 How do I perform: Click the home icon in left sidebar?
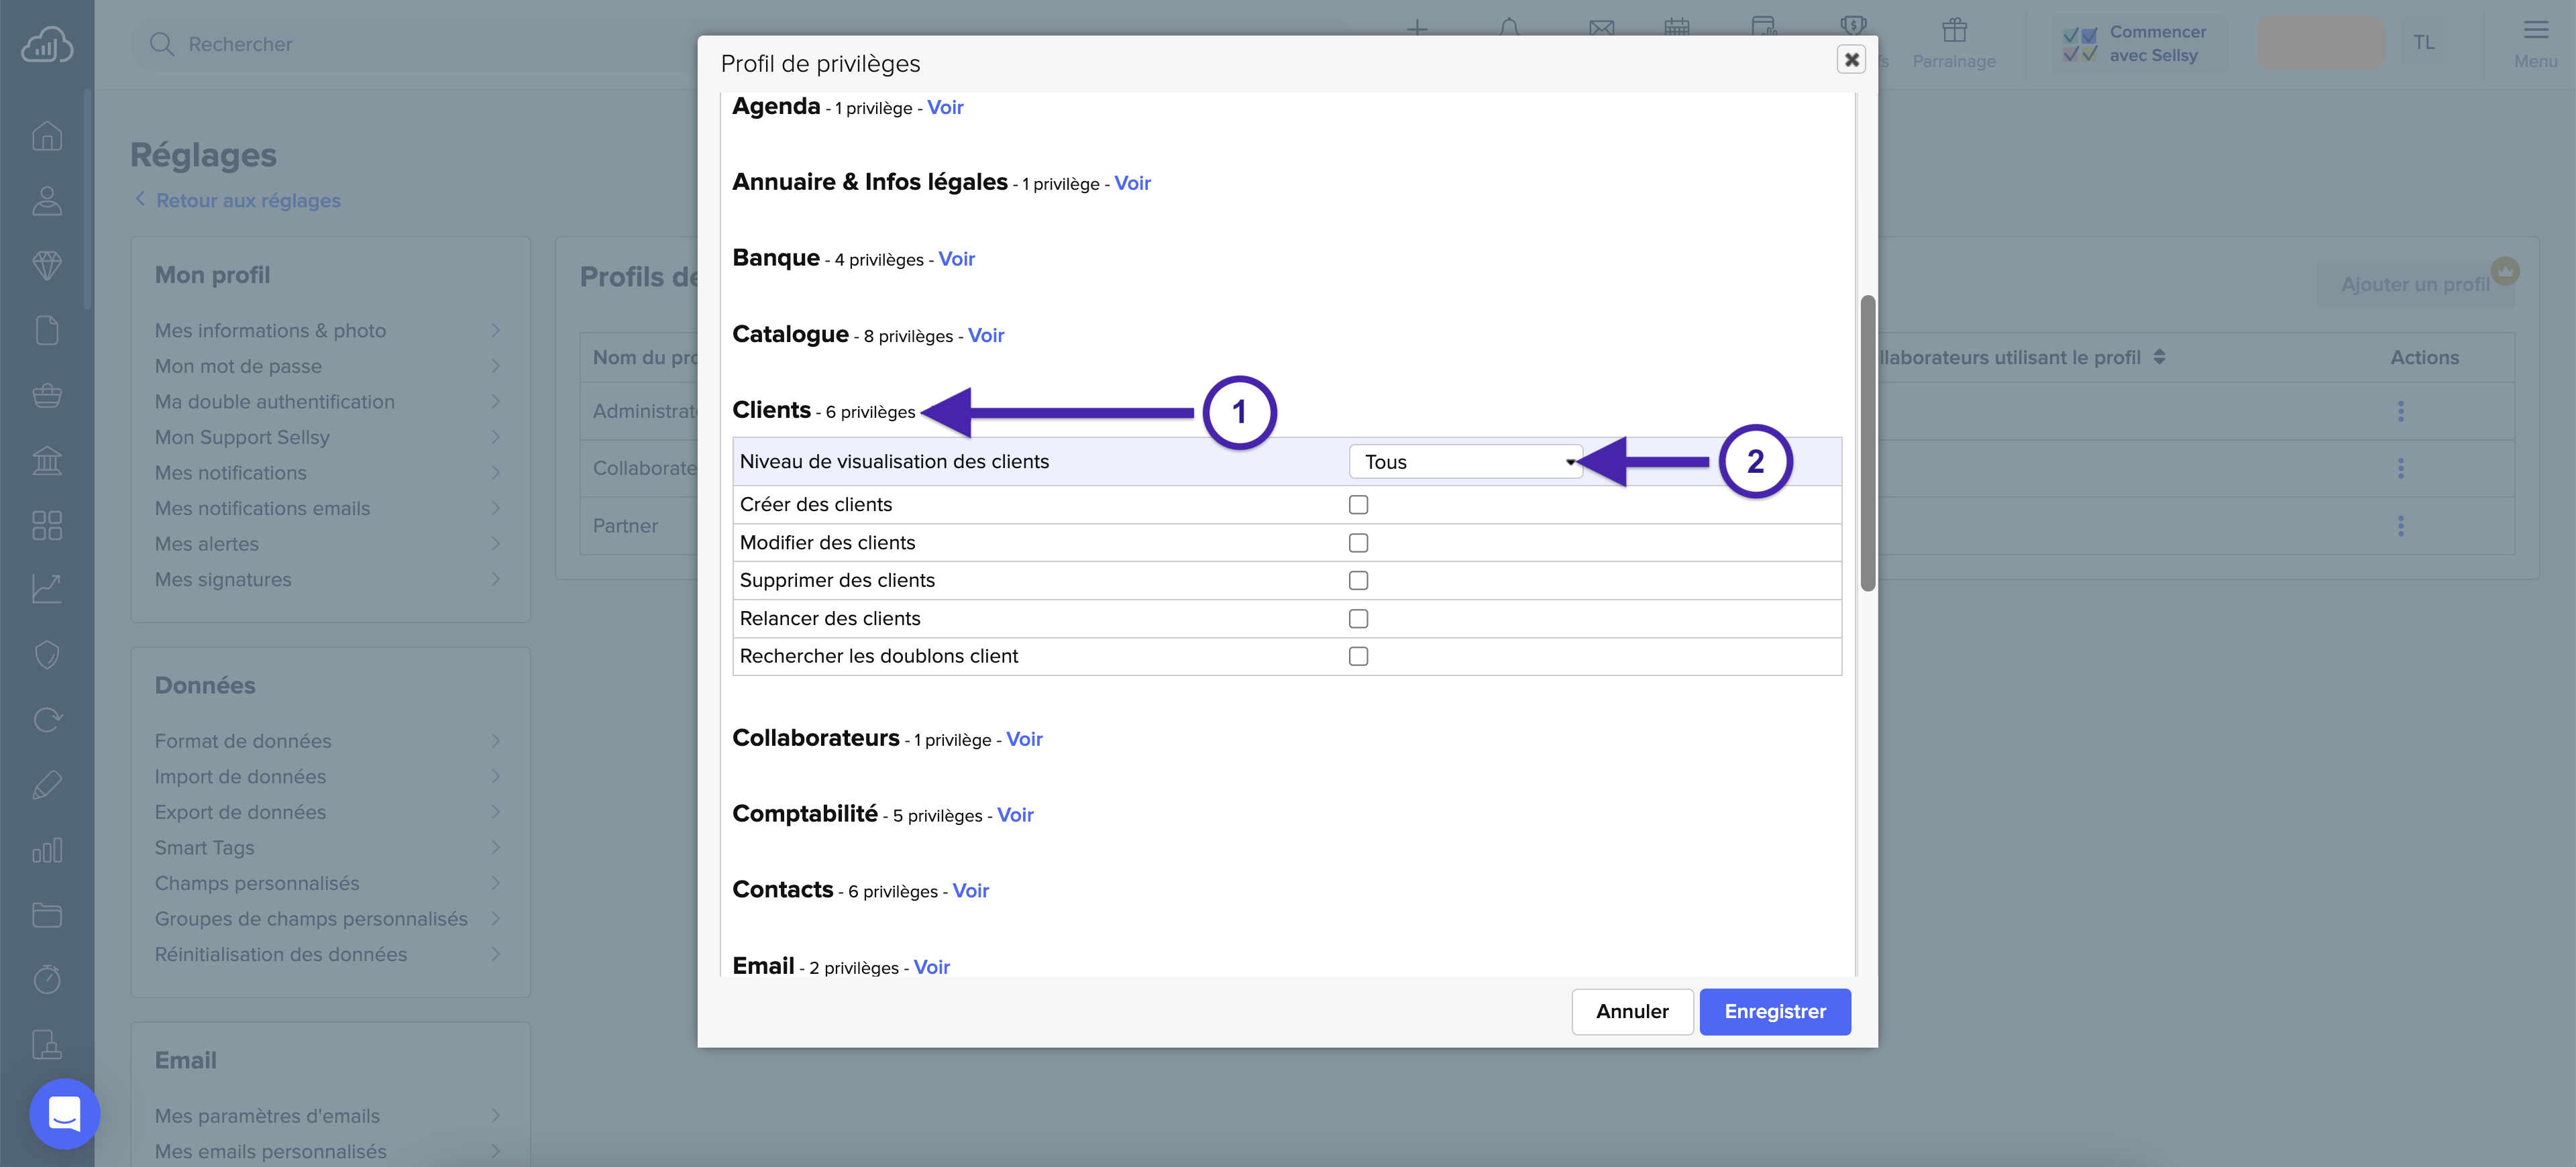coord(47,136)
